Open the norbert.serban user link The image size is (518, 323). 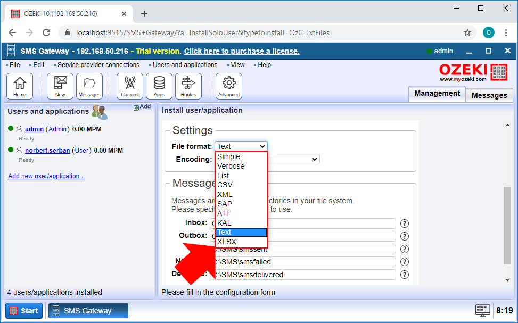coord(47,151)
